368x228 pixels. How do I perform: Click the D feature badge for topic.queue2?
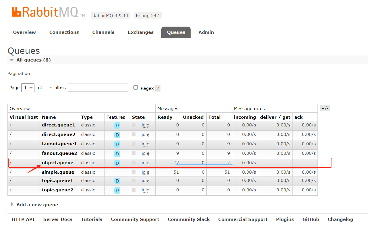[x=117, y=191]
